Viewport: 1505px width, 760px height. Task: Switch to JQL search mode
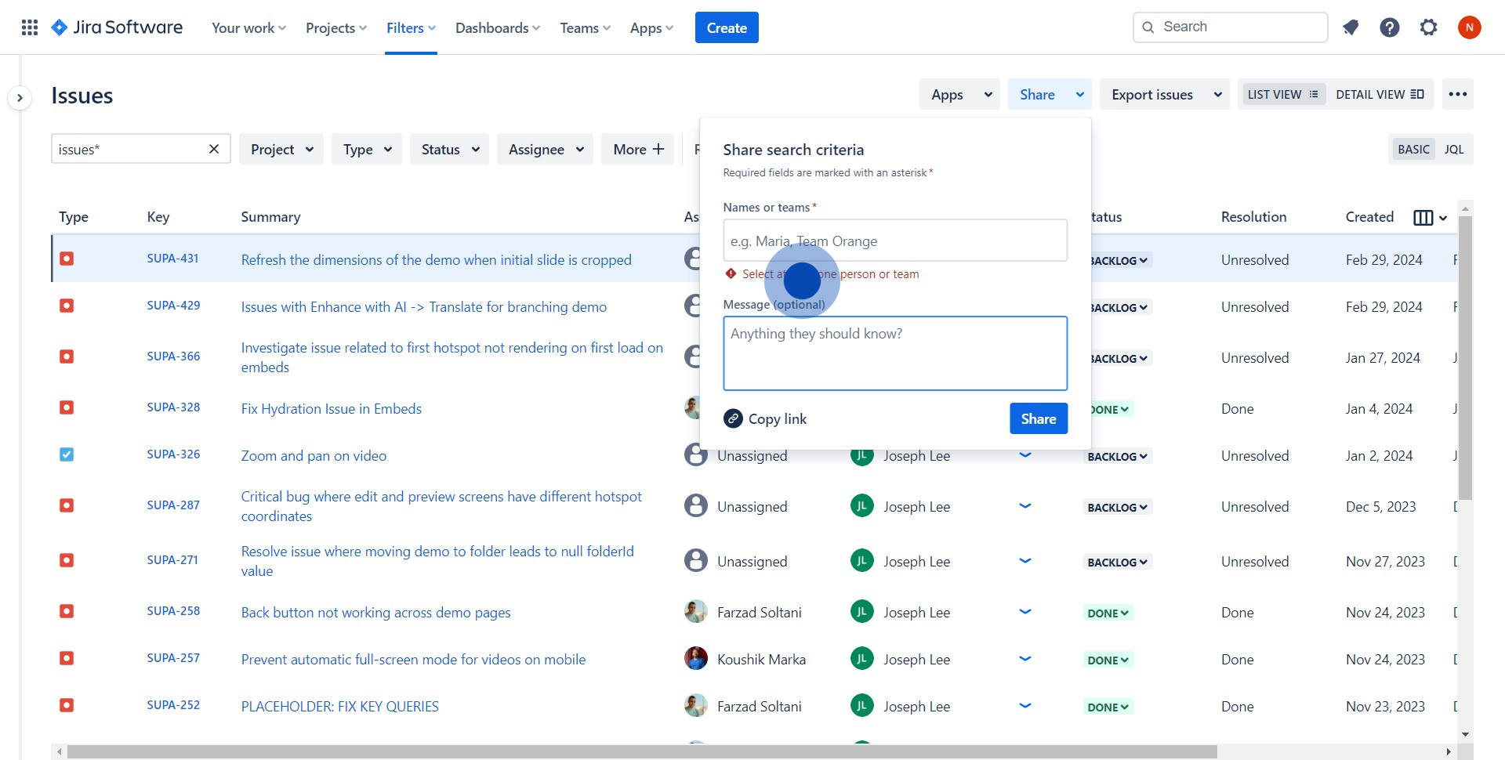pos(1453,149)
